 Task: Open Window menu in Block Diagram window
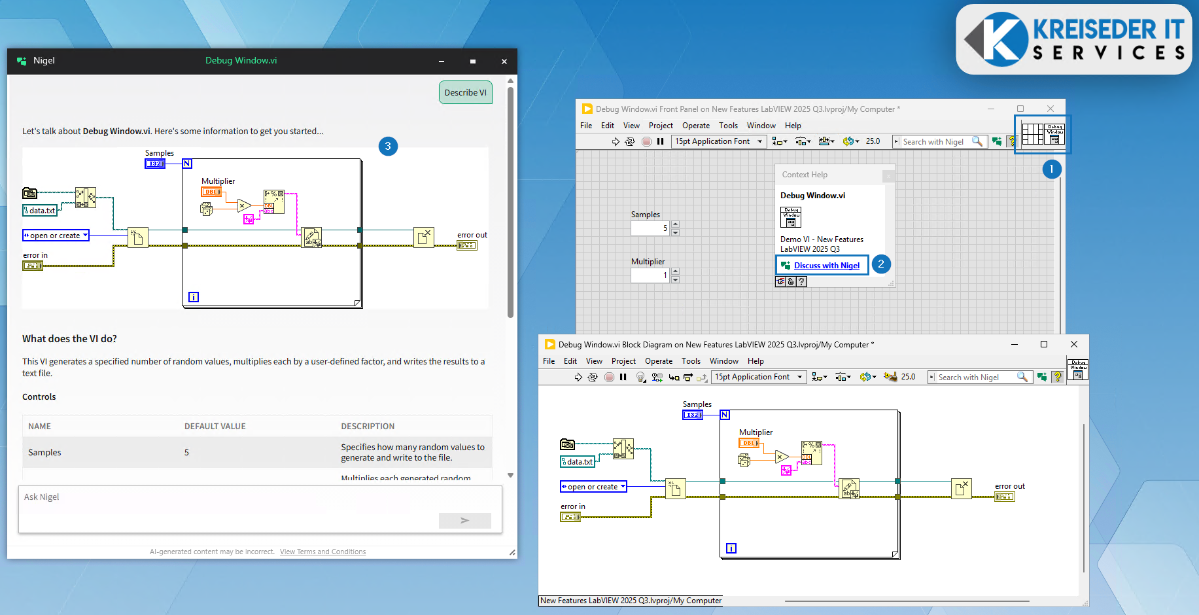click(x=724, y=361)
